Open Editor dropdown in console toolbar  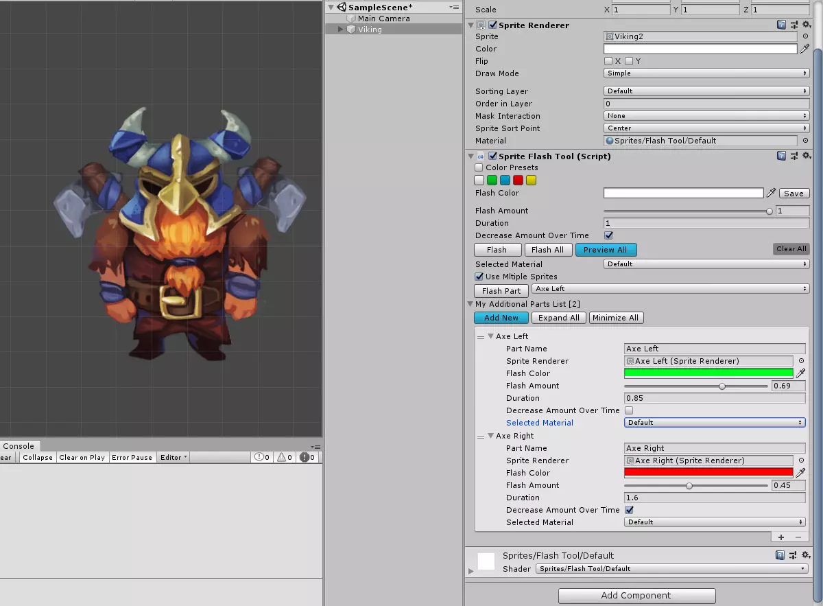(x=174, y=458)
